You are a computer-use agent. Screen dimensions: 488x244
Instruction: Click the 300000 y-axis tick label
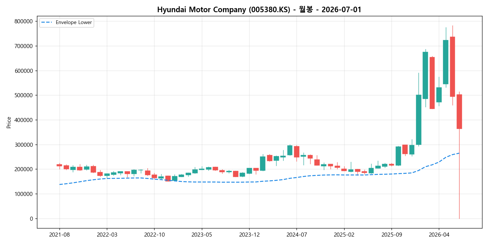24,145
